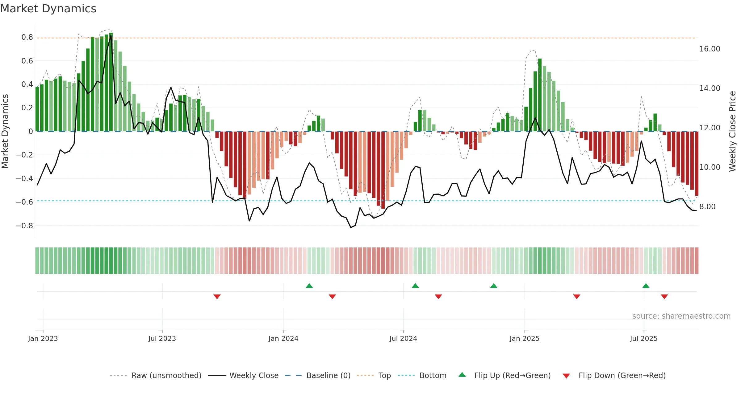Click the 0.8 left axis value
The height and width of the screenshot is (416, 741).
coord(27,37)
